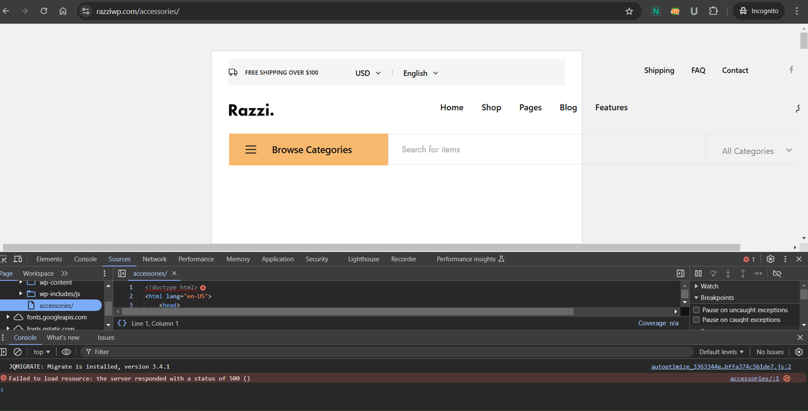Enable Pause on caught exceptions
The image size is (808, 411).
696,320
